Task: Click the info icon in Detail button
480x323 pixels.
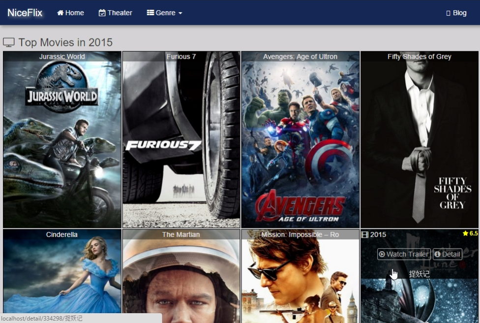Action: click(437, 254)
